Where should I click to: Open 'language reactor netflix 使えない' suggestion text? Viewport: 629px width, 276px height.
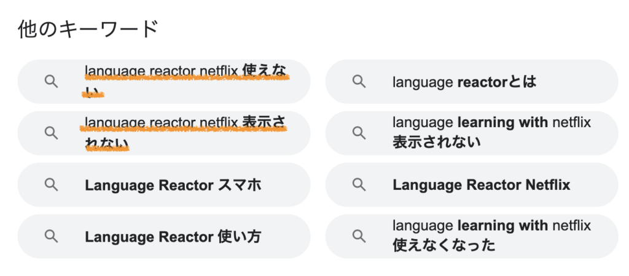pos(186,73)
